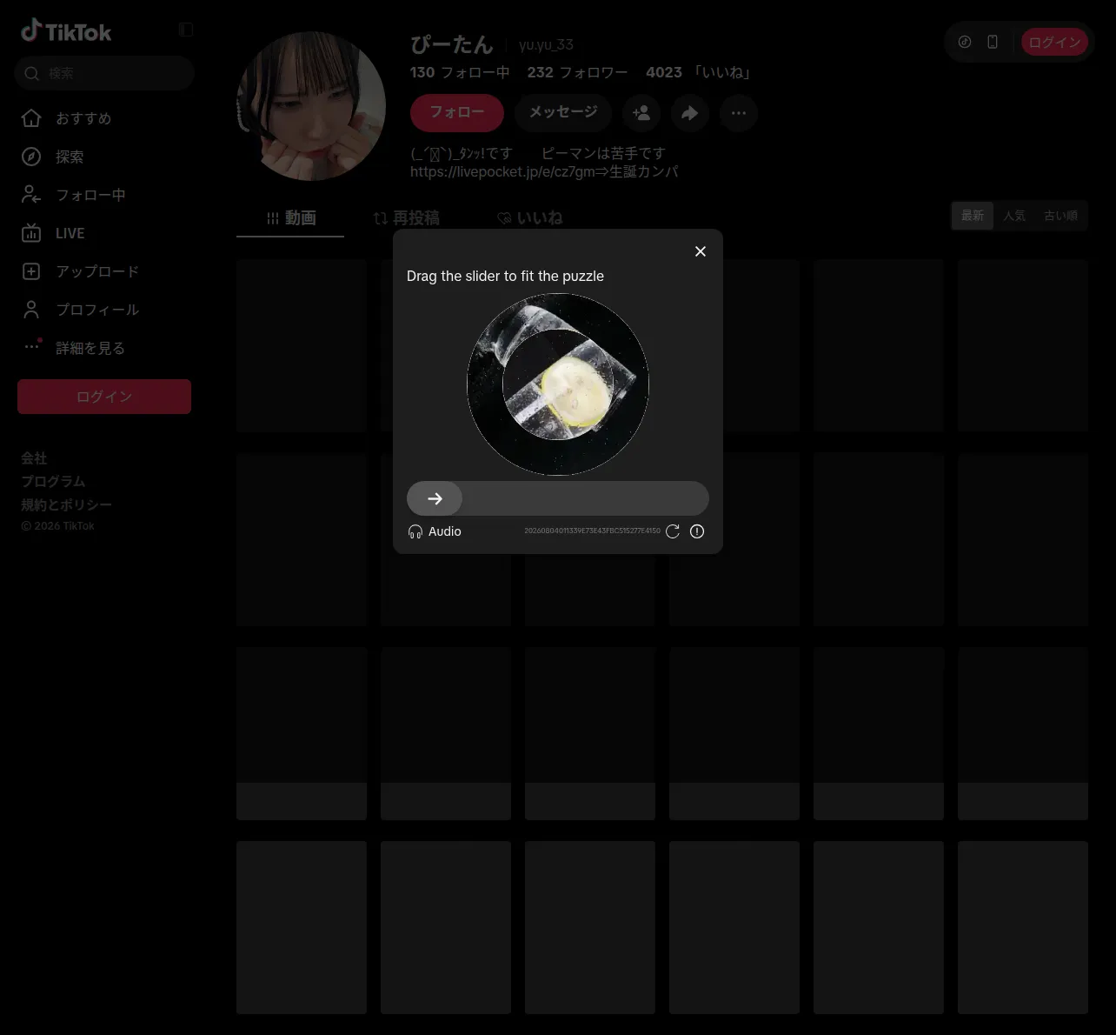Switch to the Audio captcha
This screenshot has width=1116, height=1035.
pyautogui.click(x=435, y=531)
